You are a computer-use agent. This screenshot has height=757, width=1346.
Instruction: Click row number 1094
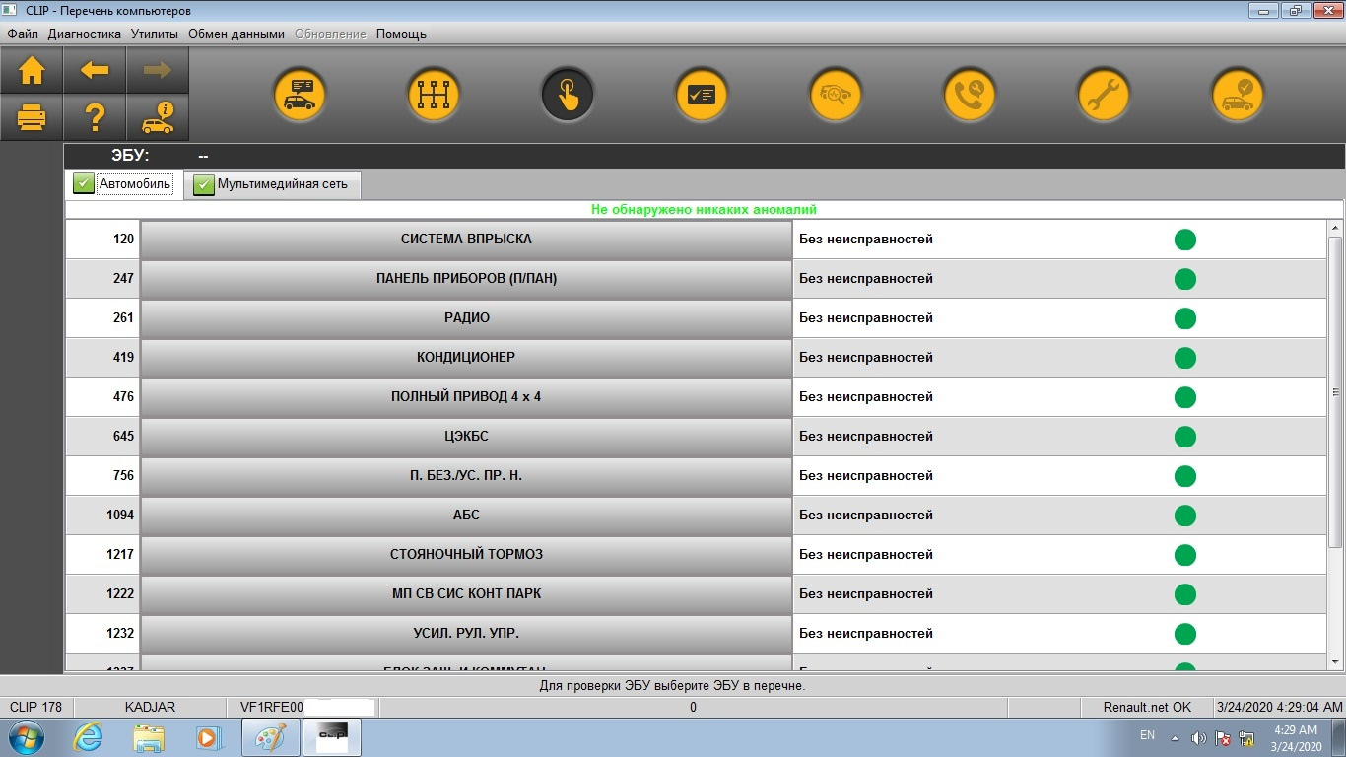120,516
